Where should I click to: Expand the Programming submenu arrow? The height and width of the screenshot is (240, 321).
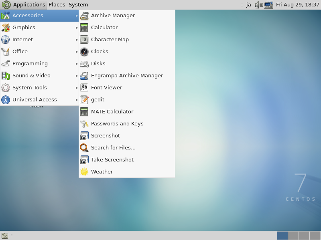point(77,64)
